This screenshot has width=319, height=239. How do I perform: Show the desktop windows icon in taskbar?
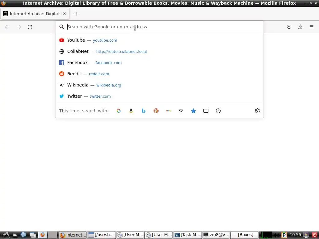(x=33, y=235)
